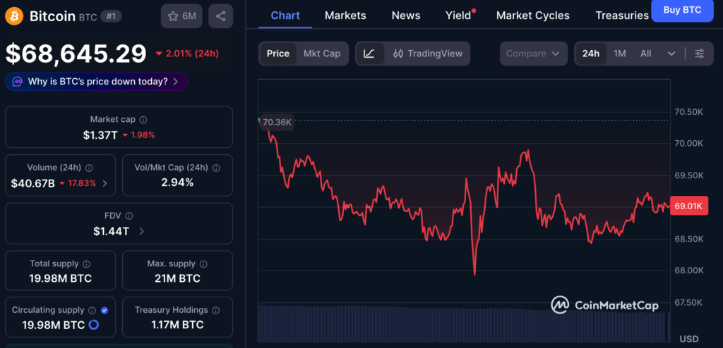Screen dimensions: 723x348
Task: Switch to TradingView candlestick chart
Action: 428,54
